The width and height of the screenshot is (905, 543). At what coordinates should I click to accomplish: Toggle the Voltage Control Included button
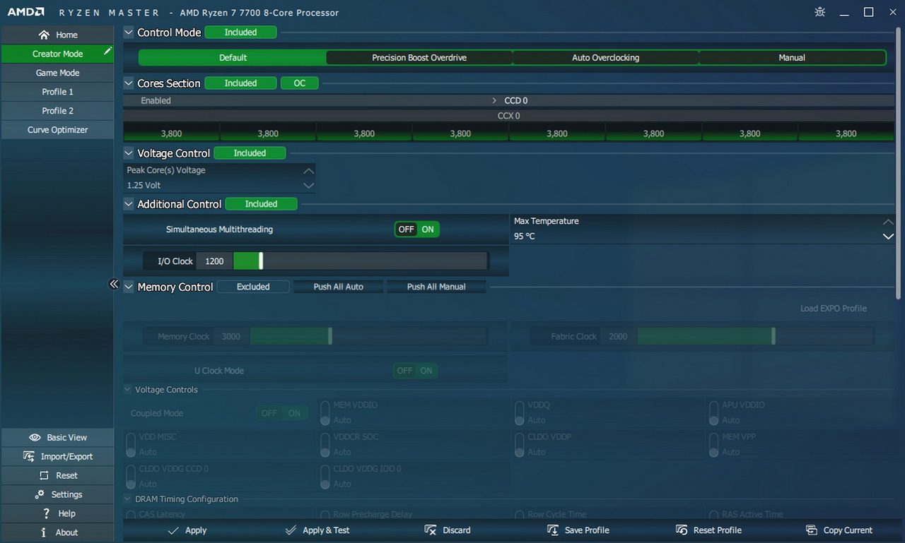coord(250,153)
